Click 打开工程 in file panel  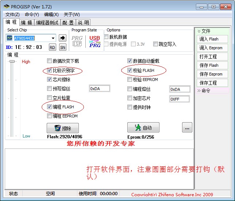pyautogui.click(x=212, y=57)
